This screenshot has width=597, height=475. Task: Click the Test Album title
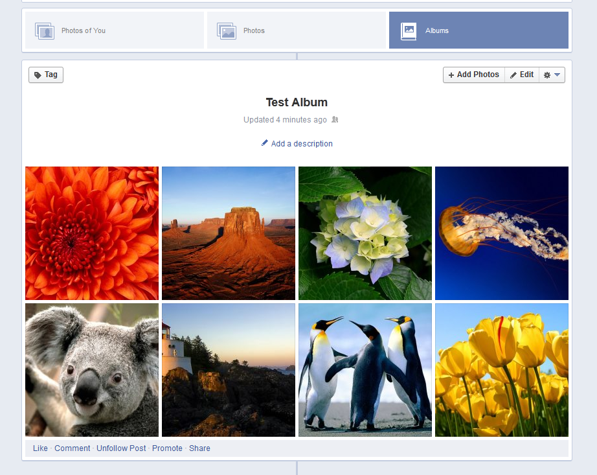coord(297,102)
